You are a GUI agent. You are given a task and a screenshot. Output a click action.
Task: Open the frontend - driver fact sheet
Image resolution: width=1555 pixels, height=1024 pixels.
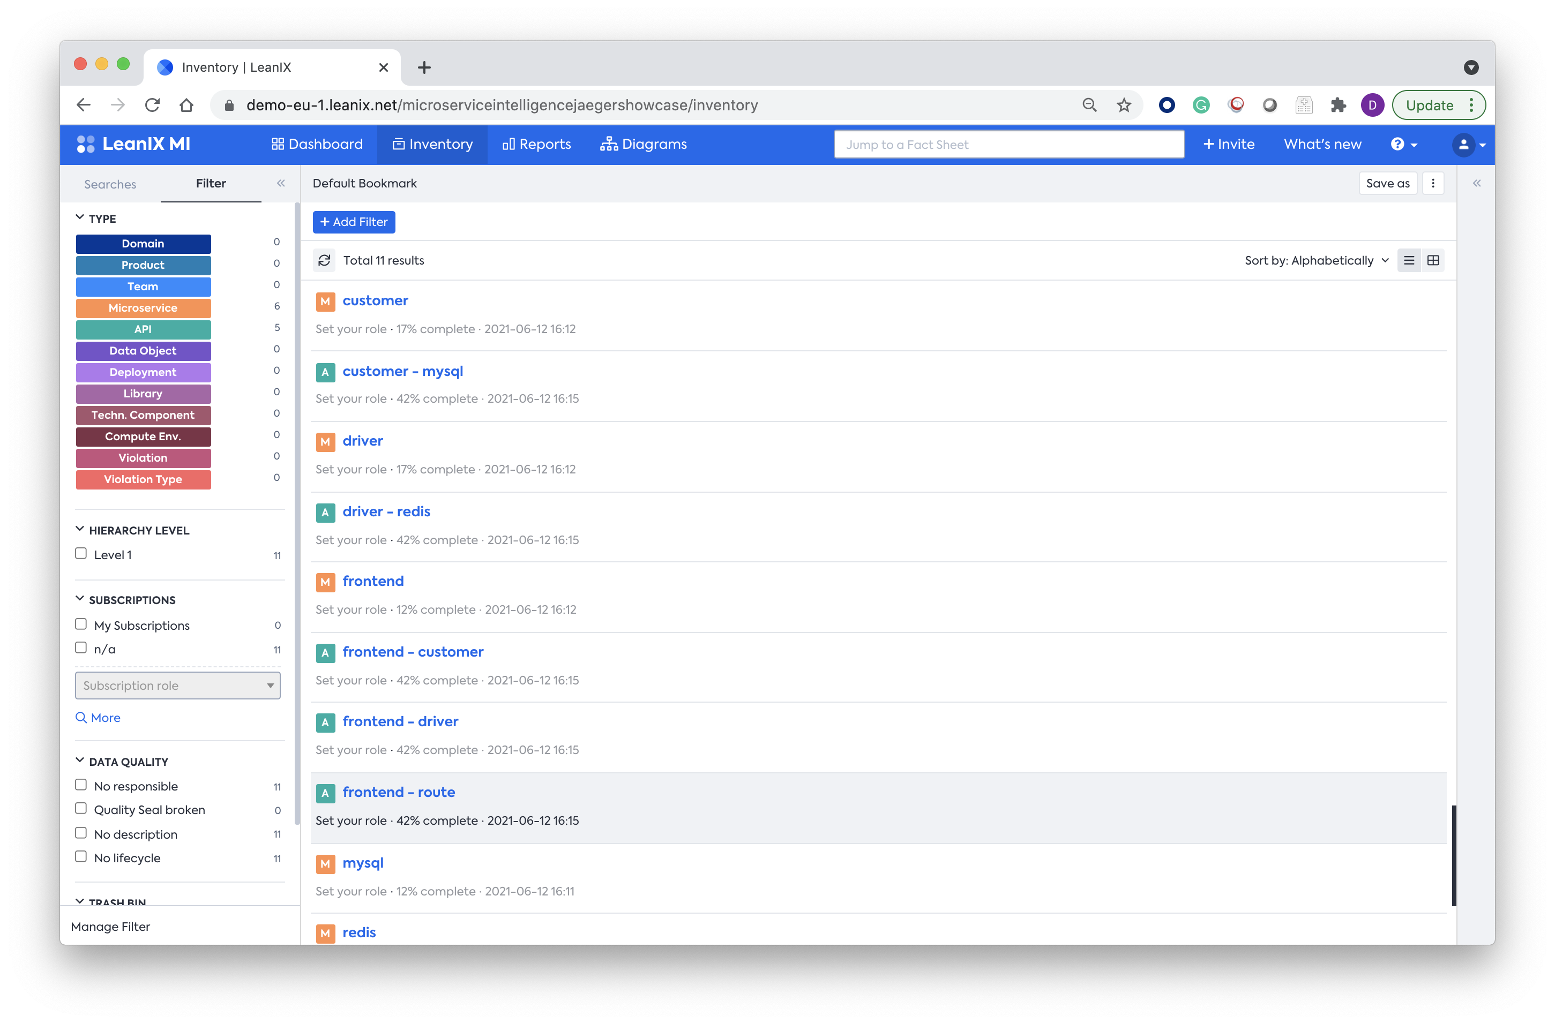click(x=400, y=721)
